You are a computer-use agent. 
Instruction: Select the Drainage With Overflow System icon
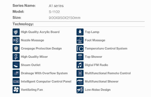16,73
